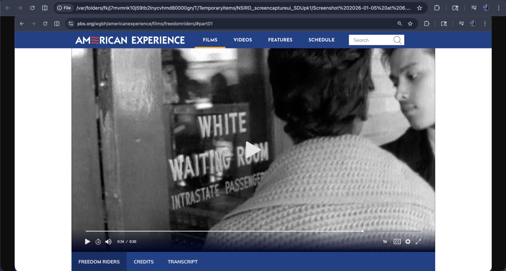Click the video progress bar track
506x271 pixels.
[253, 231]
